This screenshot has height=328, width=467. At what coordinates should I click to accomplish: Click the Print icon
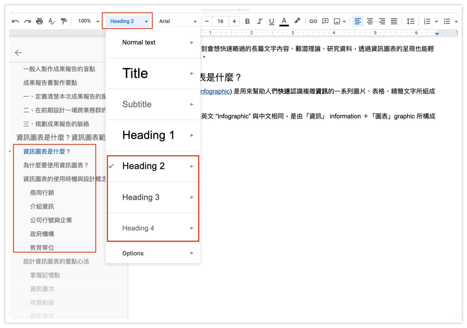coord(39,21)
